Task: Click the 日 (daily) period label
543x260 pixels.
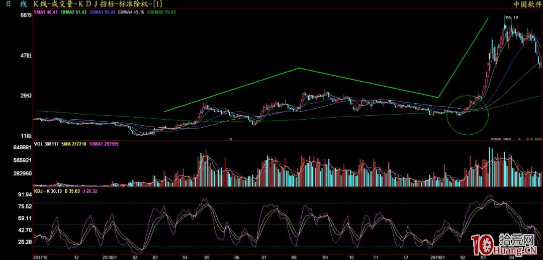Action: click(8, 4)
